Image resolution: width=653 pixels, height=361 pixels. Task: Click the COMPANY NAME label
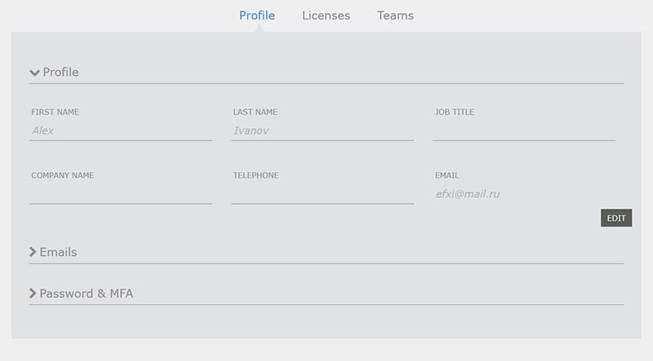click(63, 175)
